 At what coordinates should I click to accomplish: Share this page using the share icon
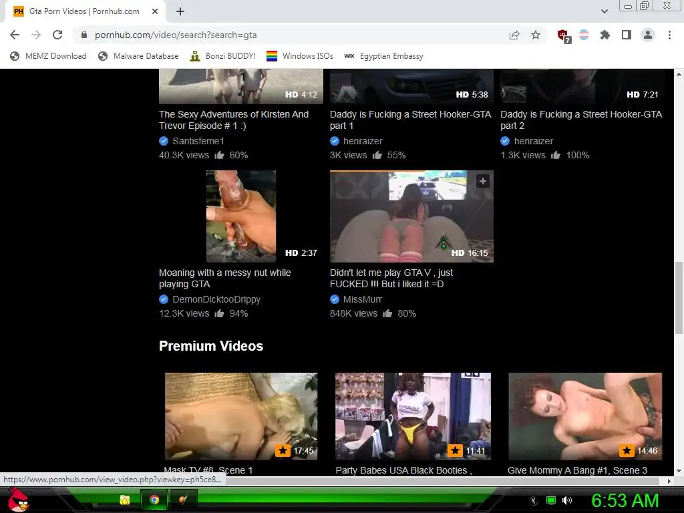pos(514,35)
